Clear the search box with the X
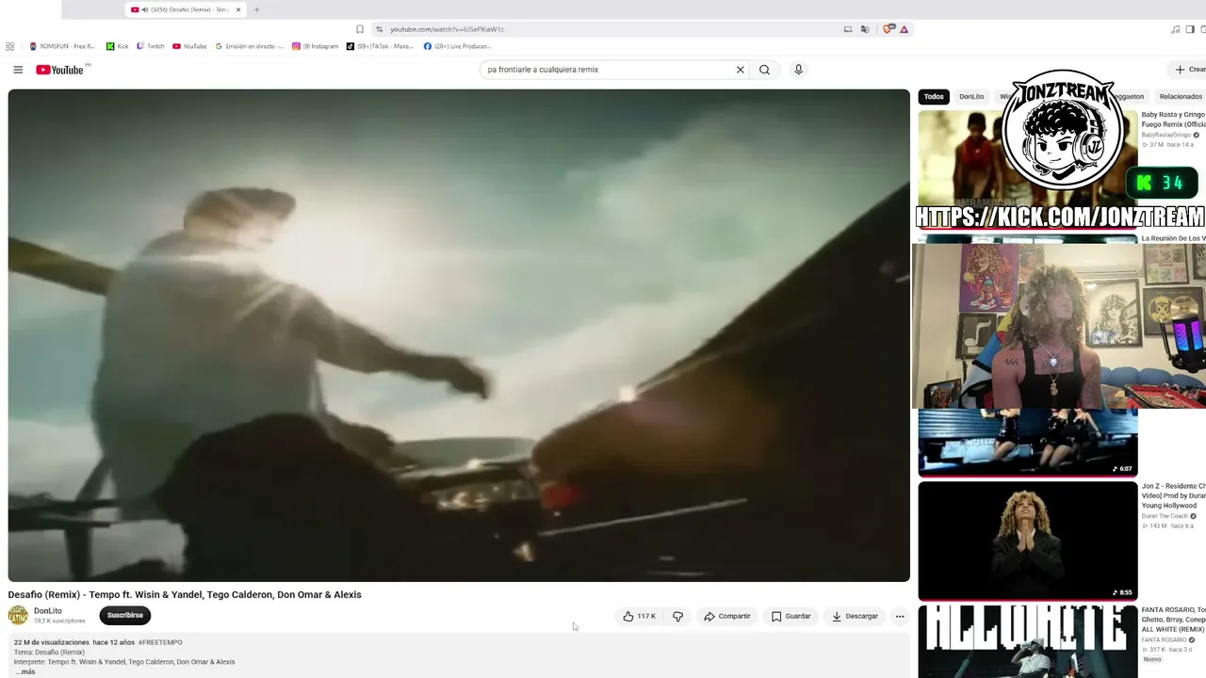The height and width of the screenshot is (678, 1206). coord(741,70)
